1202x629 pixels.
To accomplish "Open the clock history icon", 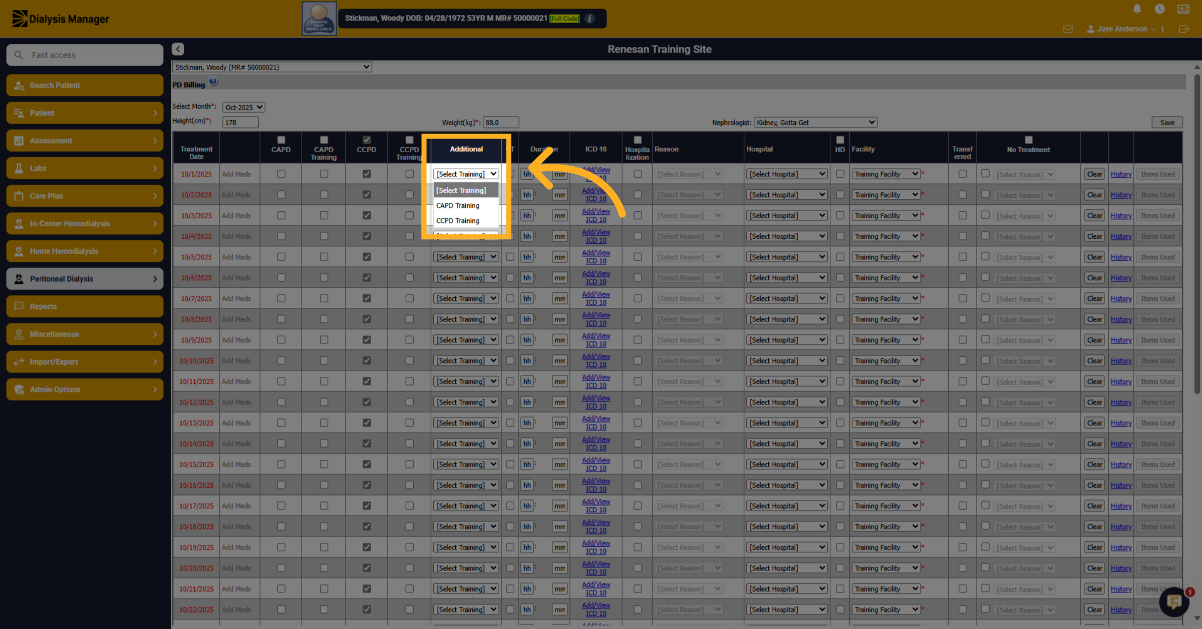I will click(x=1159, y=9).
